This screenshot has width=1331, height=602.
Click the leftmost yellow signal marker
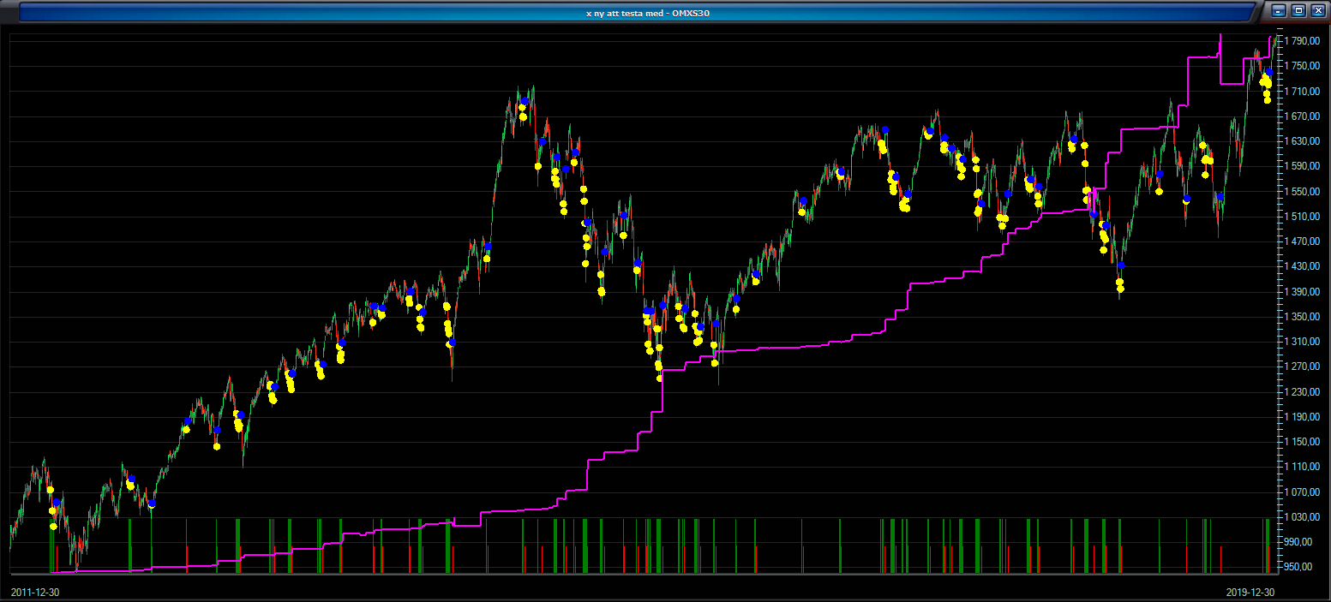pyautogui.click(x=51, y=490)
